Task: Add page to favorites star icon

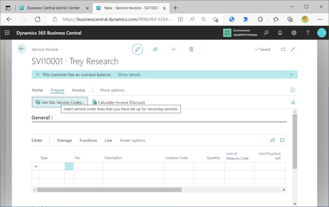Action: click(x=215, y=19)
